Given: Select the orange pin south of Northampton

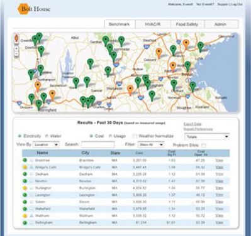Looking at the screenshot, I should (38, 87).
